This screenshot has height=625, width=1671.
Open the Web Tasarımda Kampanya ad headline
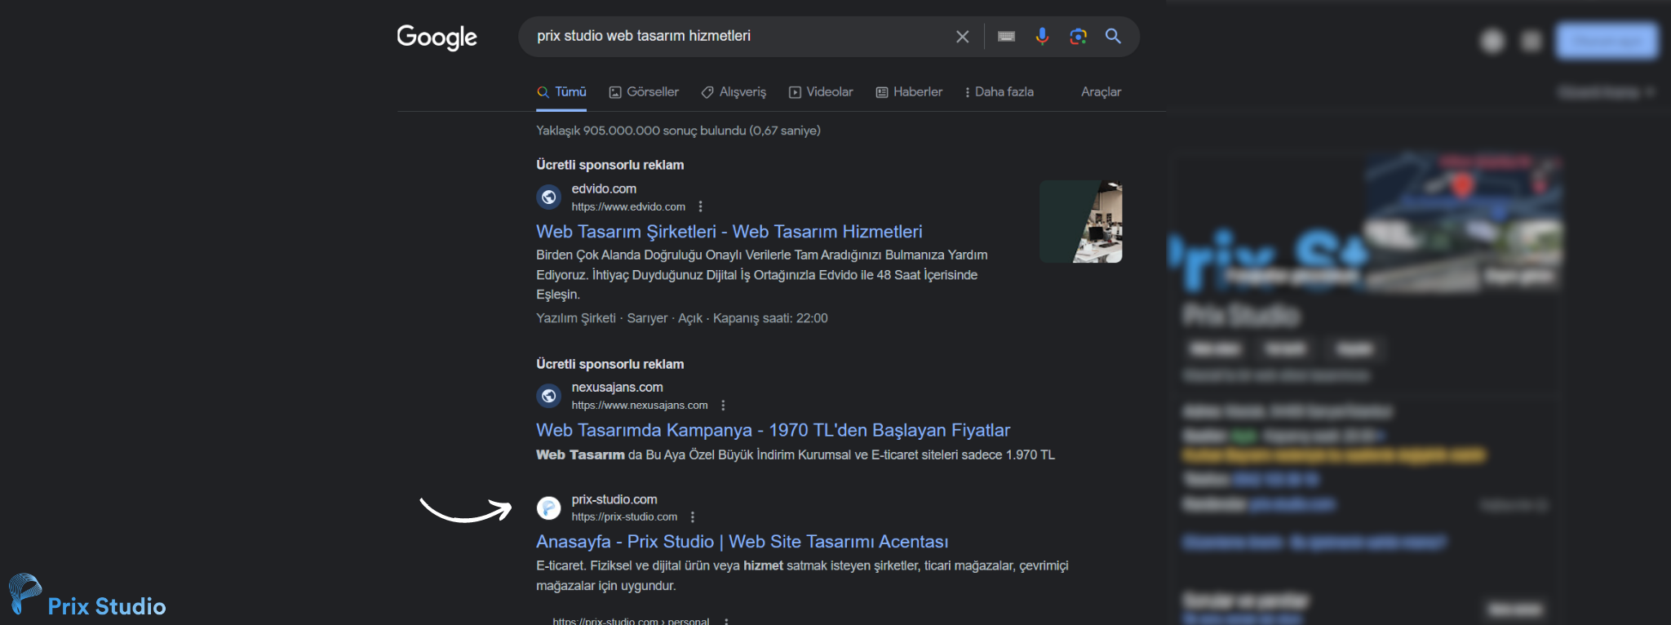click(x=773, y=430)
